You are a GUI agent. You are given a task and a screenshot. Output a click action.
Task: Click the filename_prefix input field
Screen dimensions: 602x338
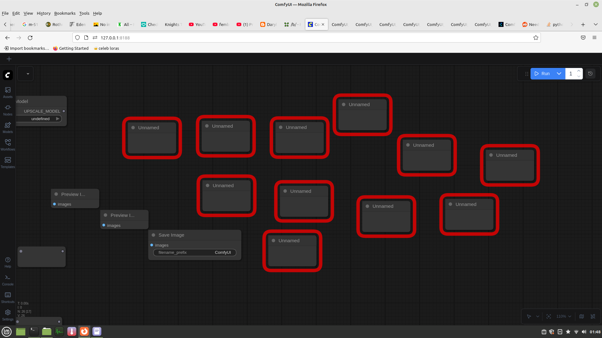[x=194, y=253]
